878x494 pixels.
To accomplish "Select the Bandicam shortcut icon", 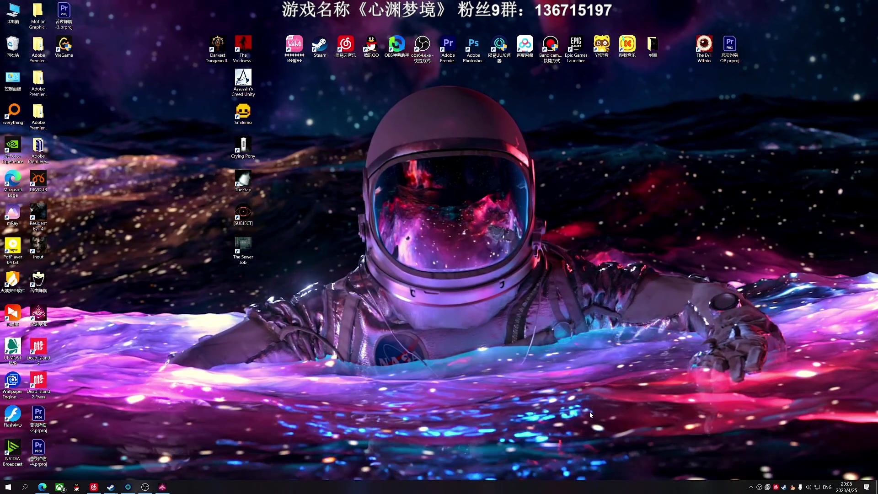I will pos(550,49).
